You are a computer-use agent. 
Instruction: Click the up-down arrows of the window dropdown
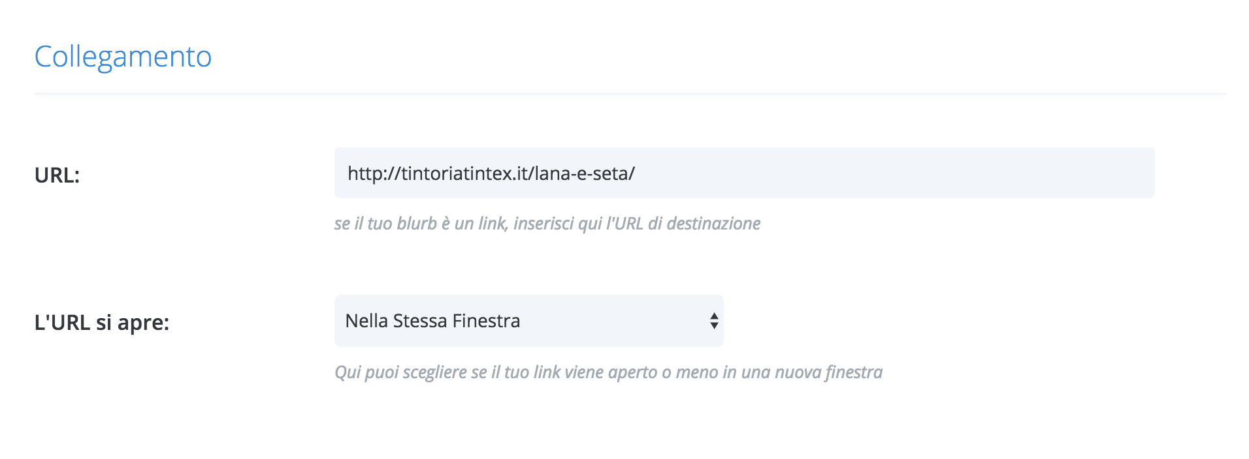714,321
